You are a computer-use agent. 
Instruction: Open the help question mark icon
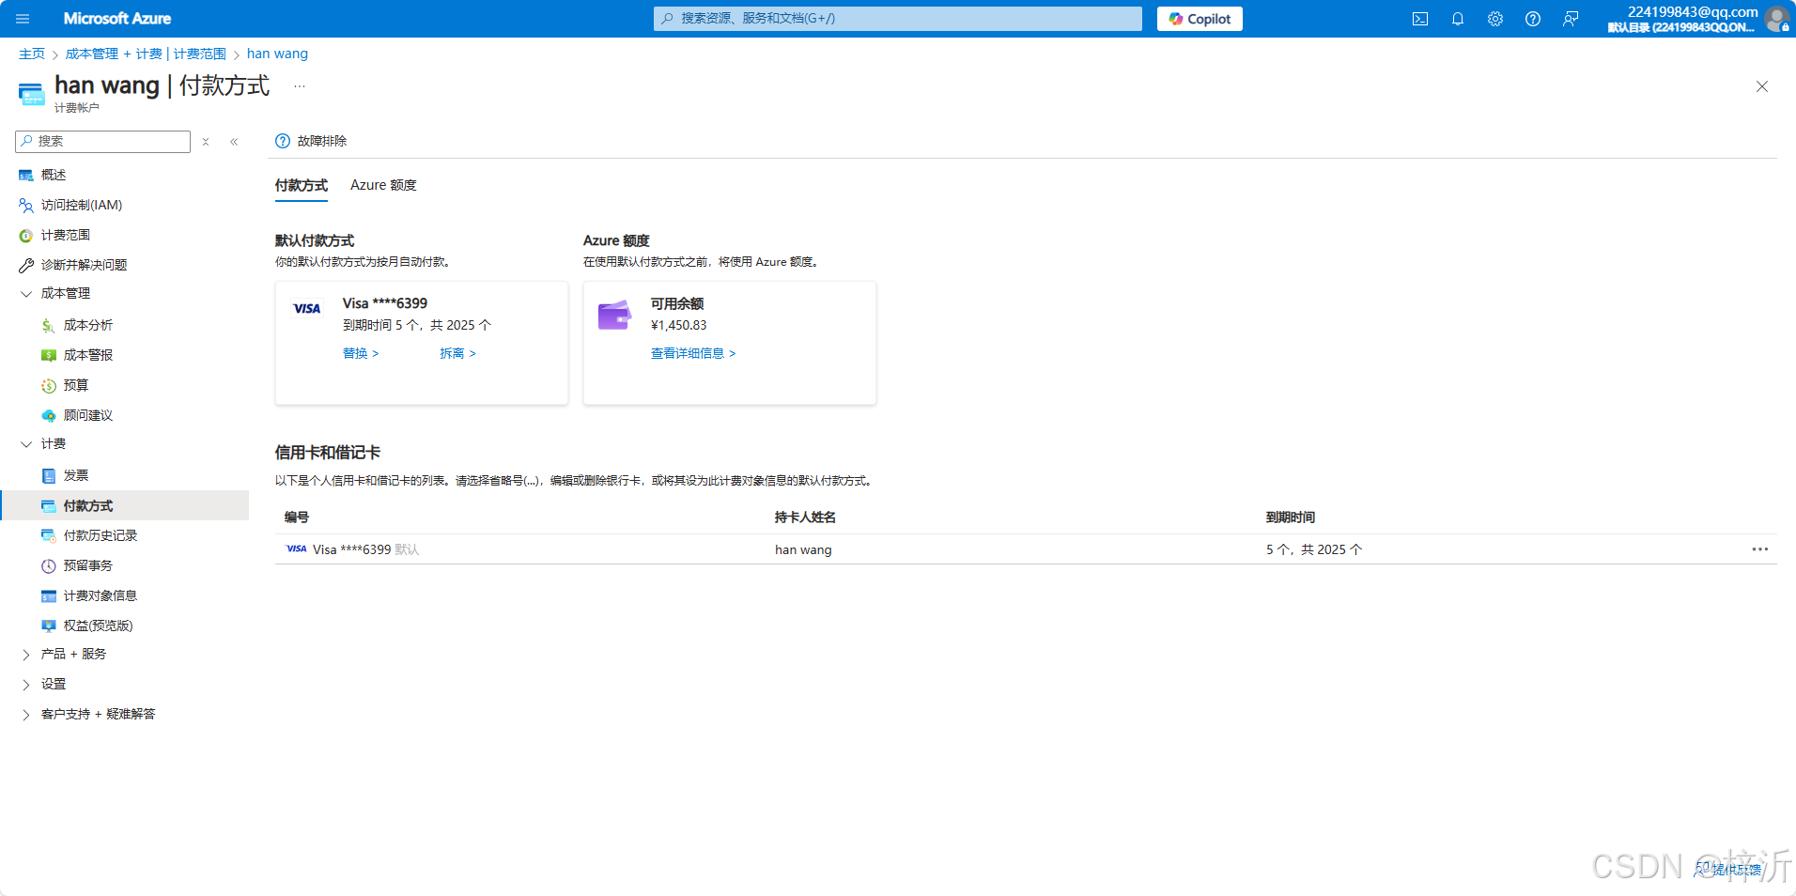tap(1533, 19)
